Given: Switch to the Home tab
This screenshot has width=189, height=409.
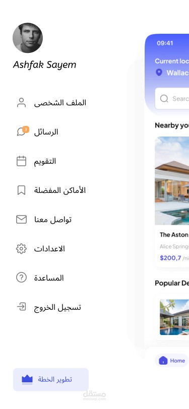Looking at the screenshot, I should 172,361.
